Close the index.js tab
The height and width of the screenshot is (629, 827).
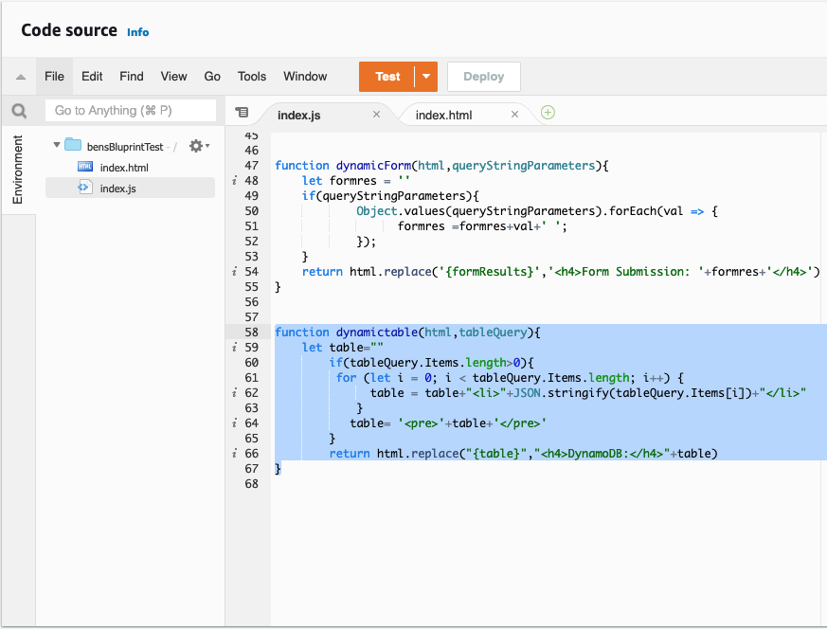click(376, 115)
